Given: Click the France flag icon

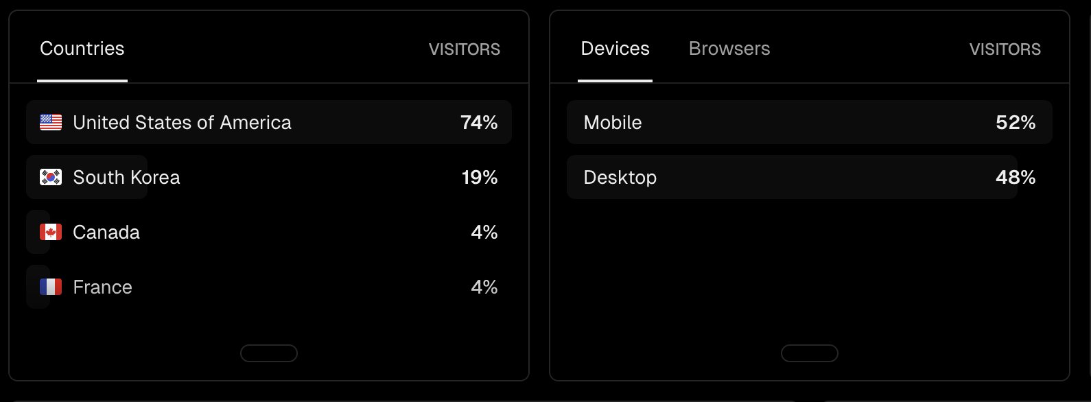Looking at the screenshot, I should 51,287.
